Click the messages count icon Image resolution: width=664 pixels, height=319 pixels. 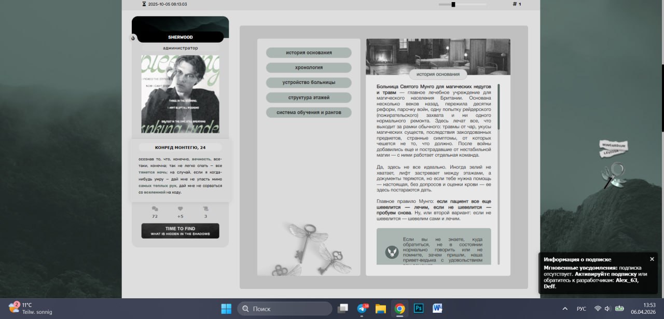[x=155, y=209]
